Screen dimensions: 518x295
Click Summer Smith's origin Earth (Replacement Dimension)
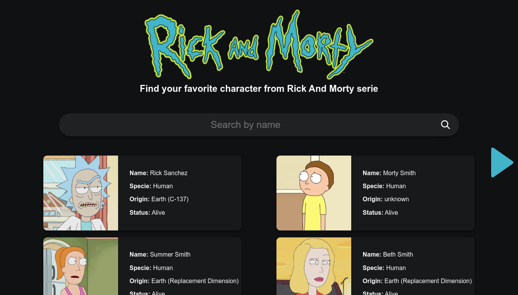tap(195, 281)
